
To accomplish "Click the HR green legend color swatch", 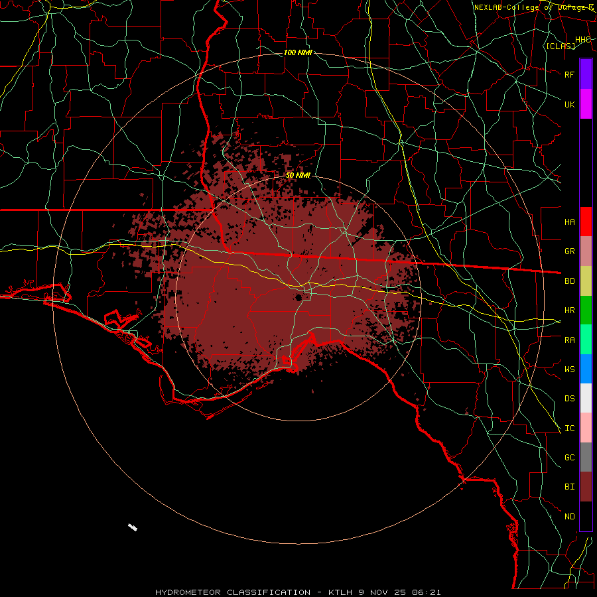I will click(x=586, y=310).
